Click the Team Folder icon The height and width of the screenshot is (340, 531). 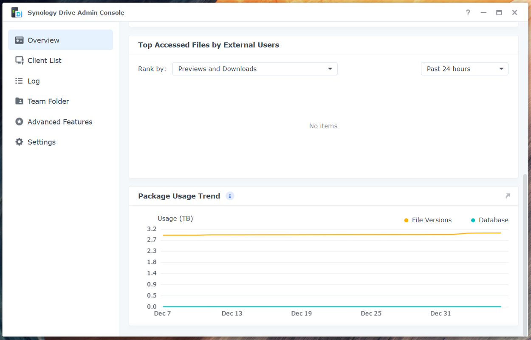coord(19,101)
